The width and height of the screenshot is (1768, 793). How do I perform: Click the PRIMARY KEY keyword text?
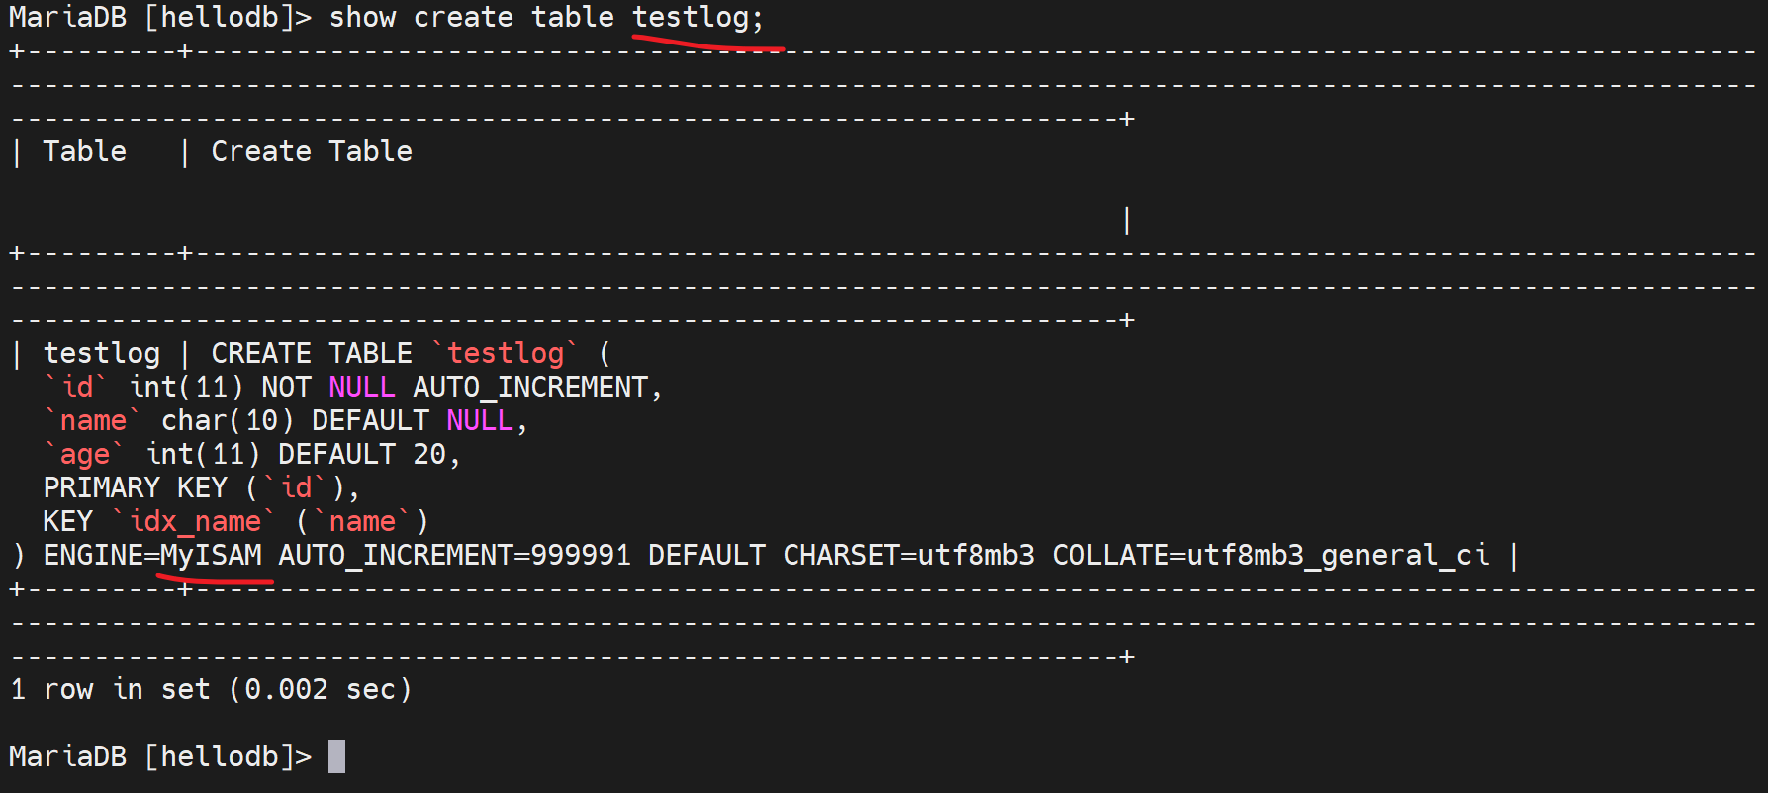136,487
